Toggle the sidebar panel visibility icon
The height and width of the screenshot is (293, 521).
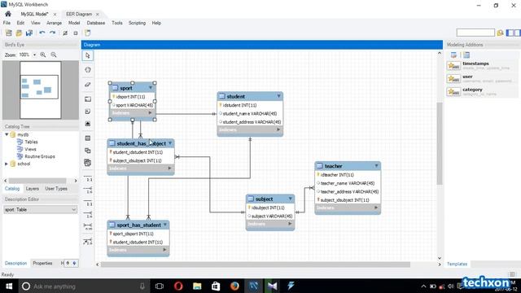click(510, 33)
